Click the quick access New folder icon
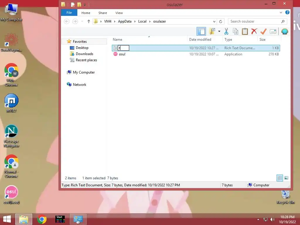The width and height of the screenshot is (300, 225). (x=79, y=4)
